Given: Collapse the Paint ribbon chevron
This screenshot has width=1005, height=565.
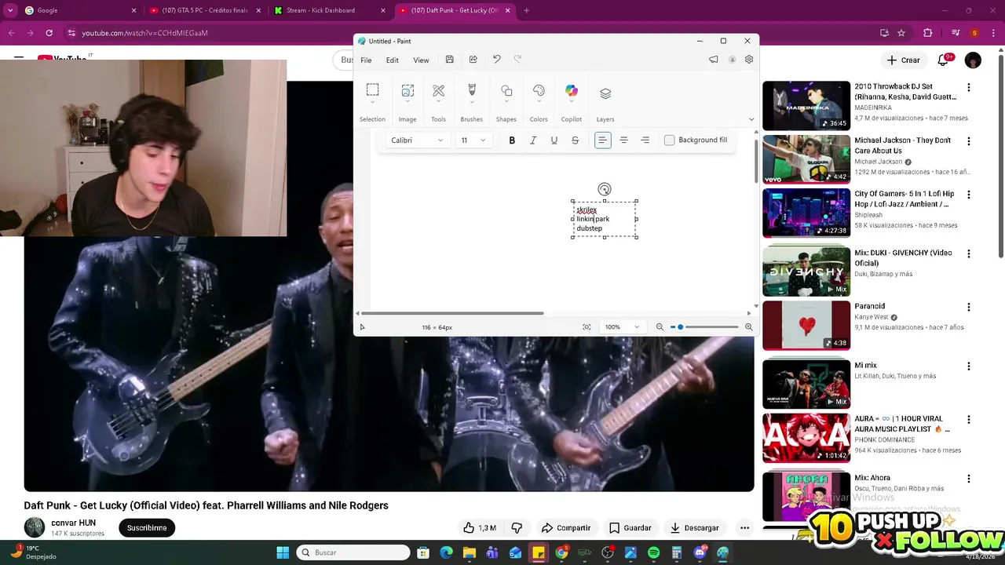Looking at the screenshot, I should coord(751,119).
